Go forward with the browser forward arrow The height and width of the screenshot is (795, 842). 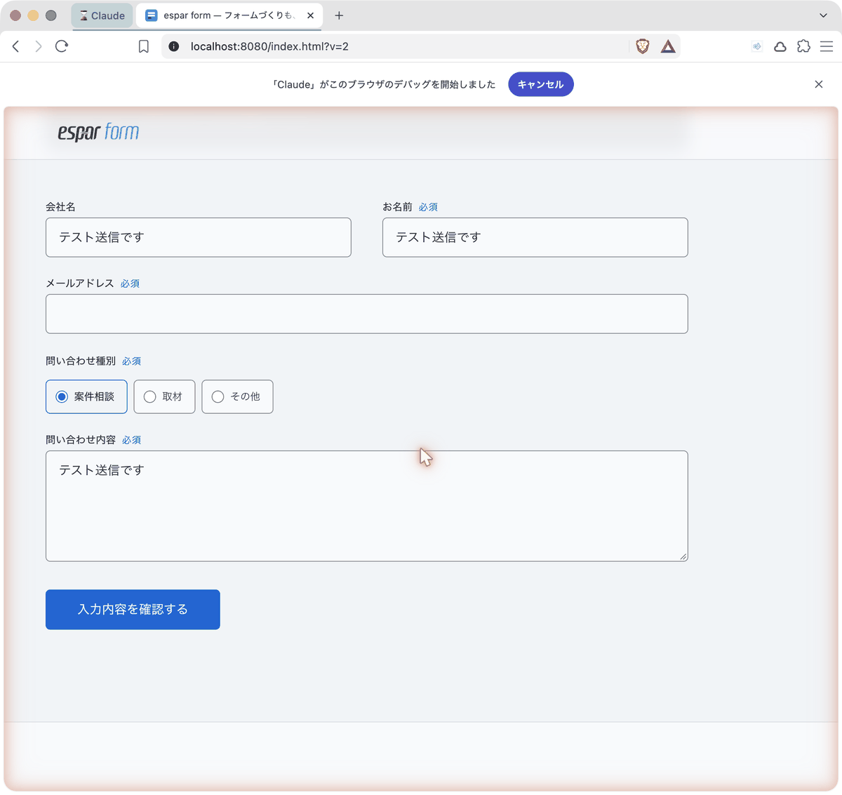click(39, 46)
